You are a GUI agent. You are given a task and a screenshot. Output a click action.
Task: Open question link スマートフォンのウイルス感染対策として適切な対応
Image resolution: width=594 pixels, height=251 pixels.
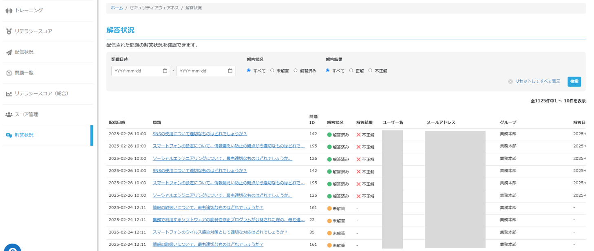[x=220, y=232]
